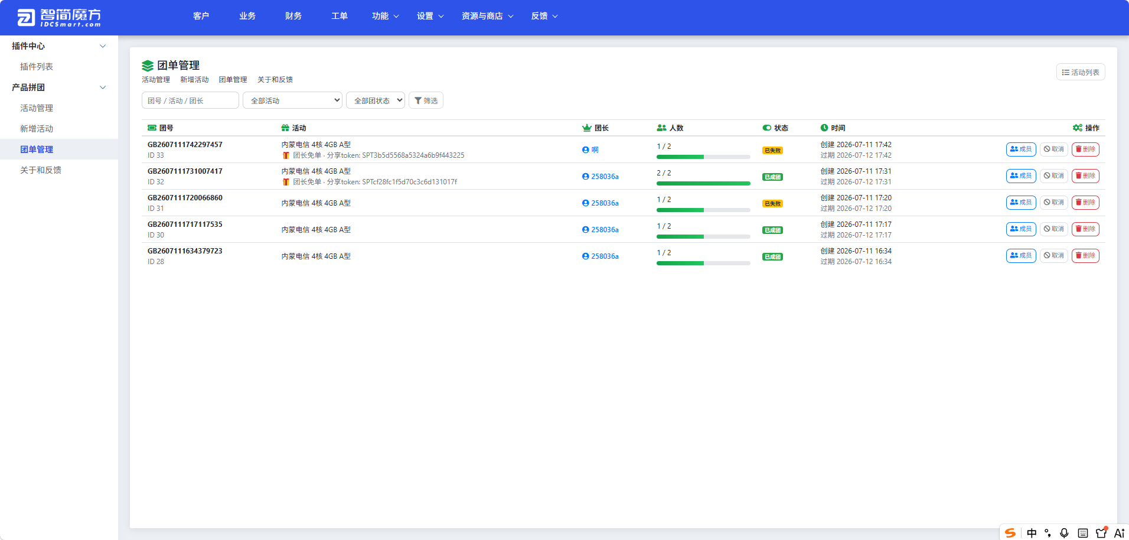
Task: Focus the 团号 / 活动 / 团长 search field
Action: pyautogui.click(x=190, y=100)
